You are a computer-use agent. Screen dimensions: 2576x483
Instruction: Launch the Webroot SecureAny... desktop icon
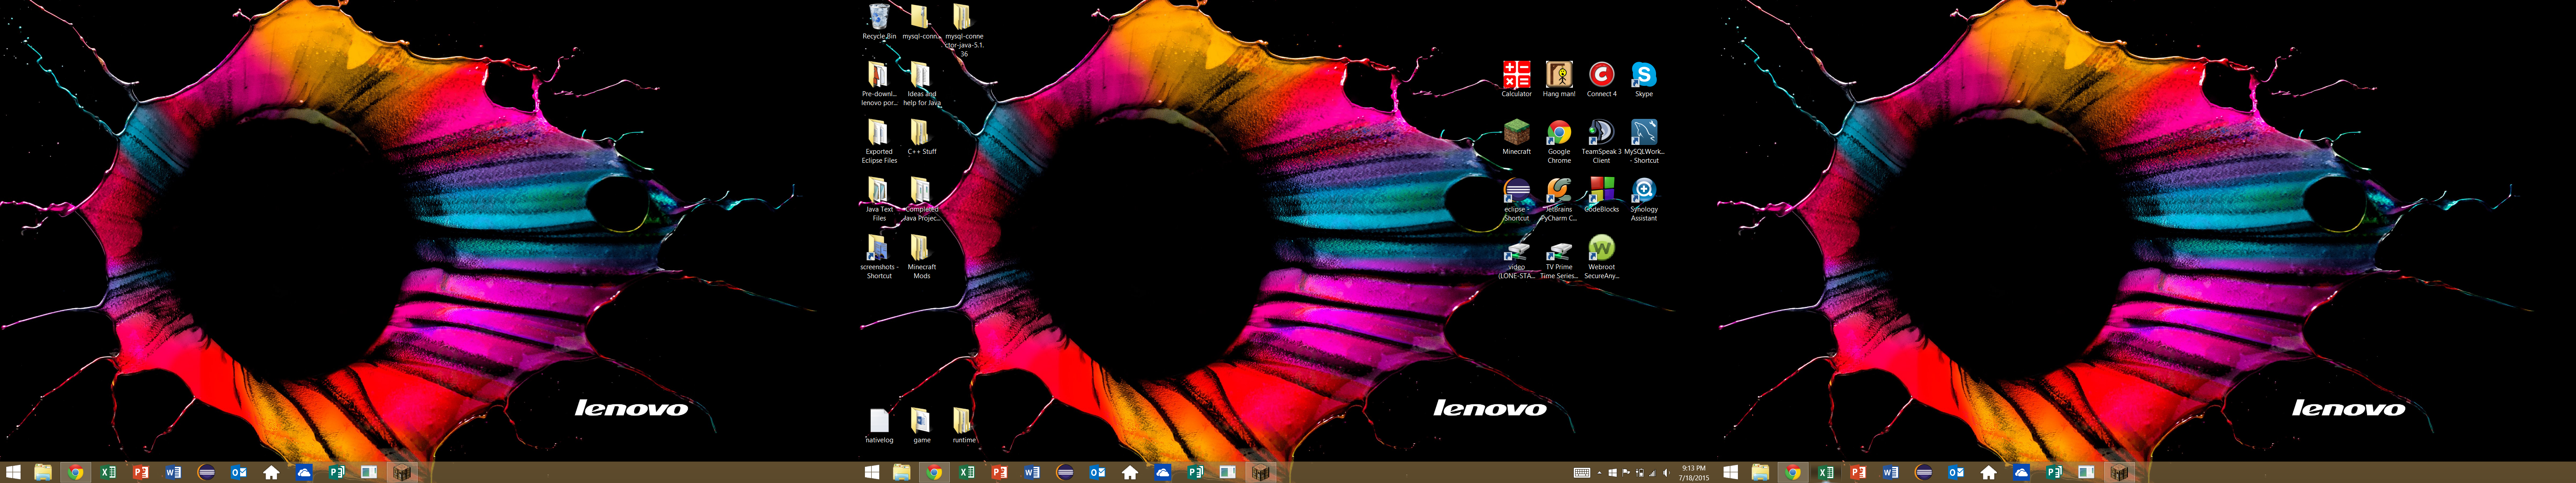click(1601, 257)
